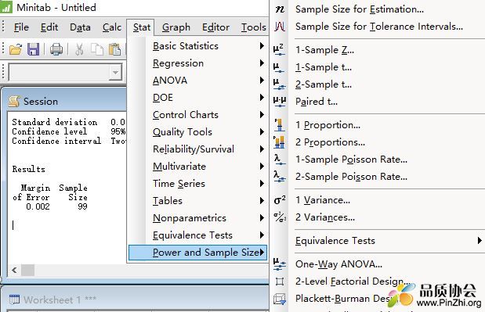Expand the Regression submenu arrow
This screenshot has height=312, width=485.
coord(262,63)
